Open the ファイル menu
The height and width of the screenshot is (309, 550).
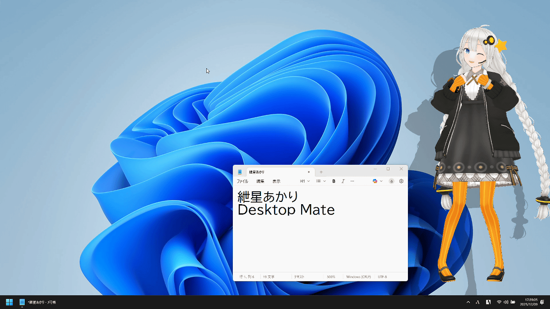pyautogui.click(x=242, y=181)
